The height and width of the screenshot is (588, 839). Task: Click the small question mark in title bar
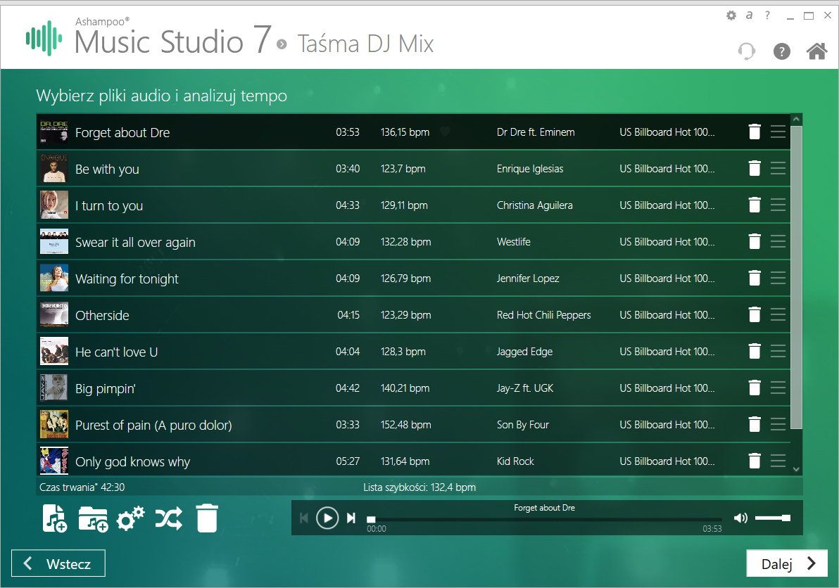click(x=767, y=15)
